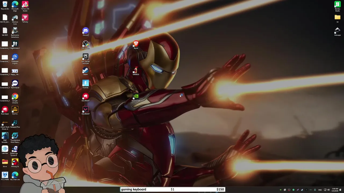Launch Microsoft Edge from the desktop
344x193 pixels.
(x=15, y=6)
